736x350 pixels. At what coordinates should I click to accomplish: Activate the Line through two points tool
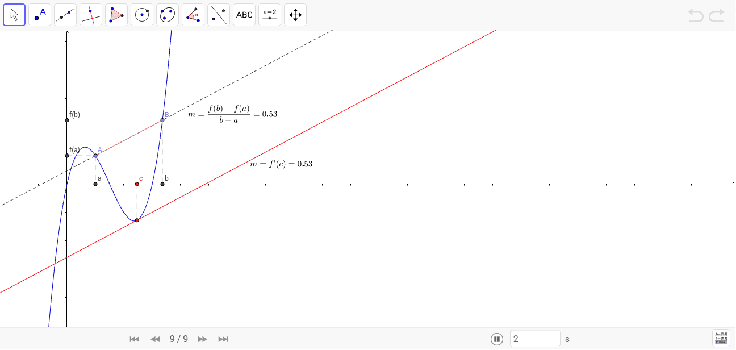65,15
